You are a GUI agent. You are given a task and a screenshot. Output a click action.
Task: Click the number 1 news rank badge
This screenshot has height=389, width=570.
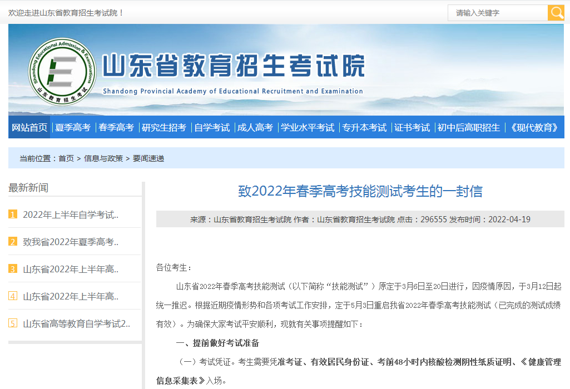tap(13, 215)
